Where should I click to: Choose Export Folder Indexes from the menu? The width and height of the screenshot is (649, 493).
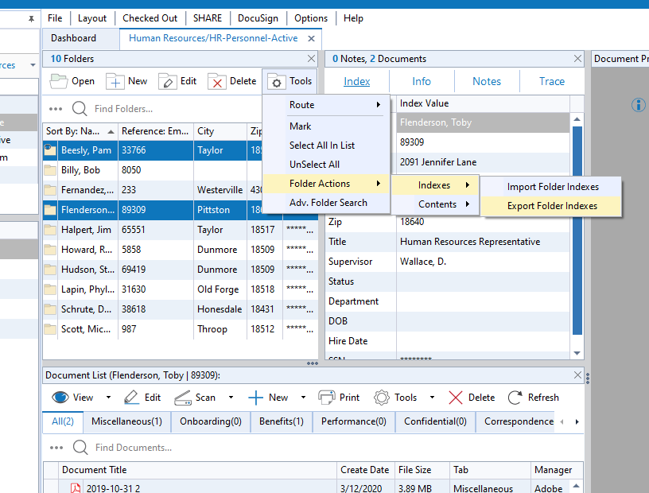(x=550, y=204)
